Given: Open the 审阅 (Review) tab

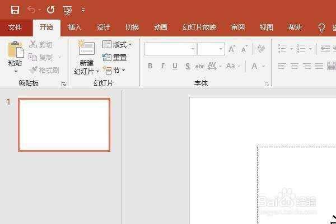Looking at the screenshot, I should tap(238, 27).
